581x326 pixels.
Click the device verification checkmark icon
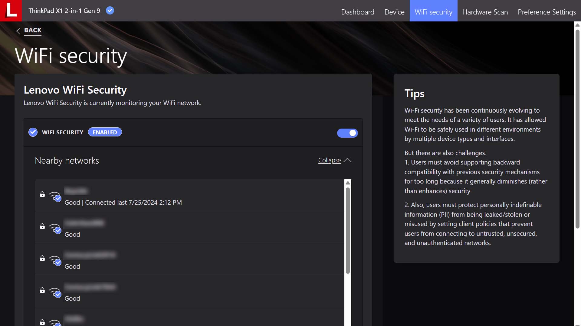pyautogui.click(x=110, y=10)
